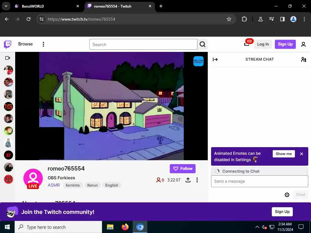Viewport: 311px width, 233px height.
Task: Close the BonziWORLD tab
Action: [x=78, y=6]
